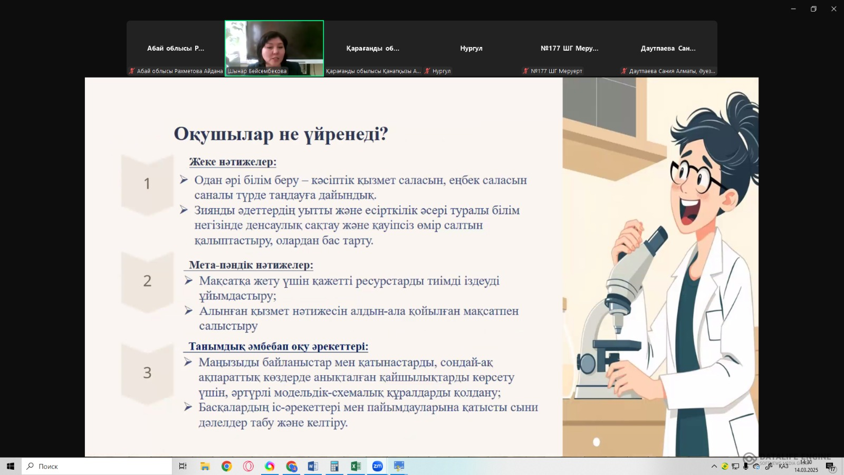This screenshot has width=844, height=475.
Task: Click the taskbar clock showing 14:30
Action: 806,466
